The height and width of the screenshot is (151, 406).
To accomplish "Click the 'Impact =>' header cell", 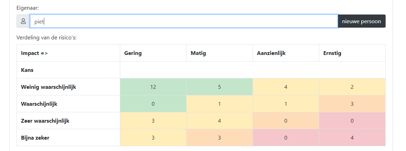I will click(x=68, y=53).
